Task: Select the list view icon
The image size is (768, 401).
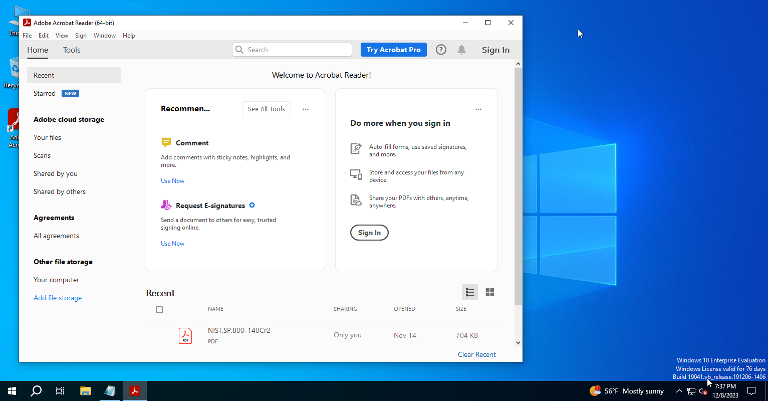Action: click(x=470, y=292)
